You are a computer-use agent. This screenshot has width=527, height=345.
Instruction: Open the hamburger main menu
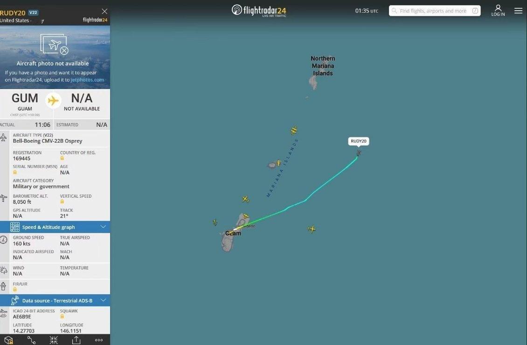coord(518,11)
